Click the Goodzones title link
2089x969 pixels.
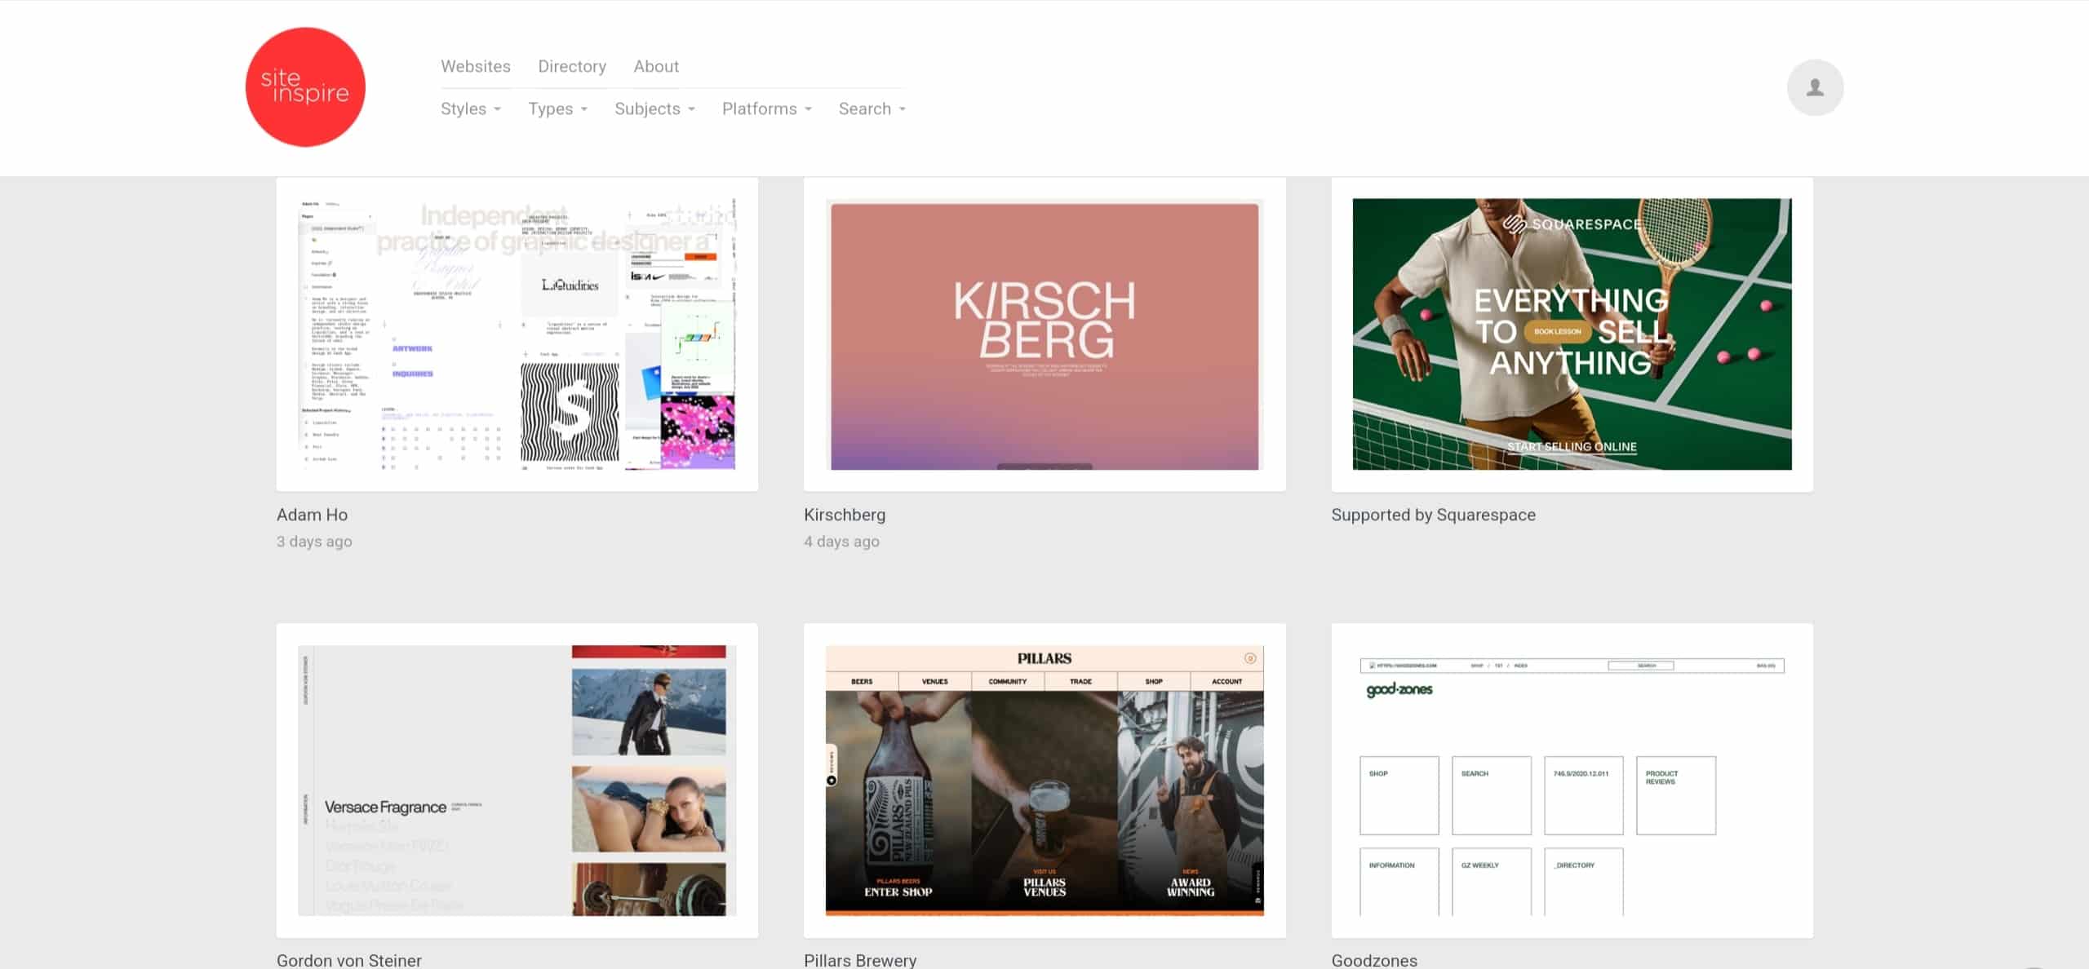(1374, 960)
